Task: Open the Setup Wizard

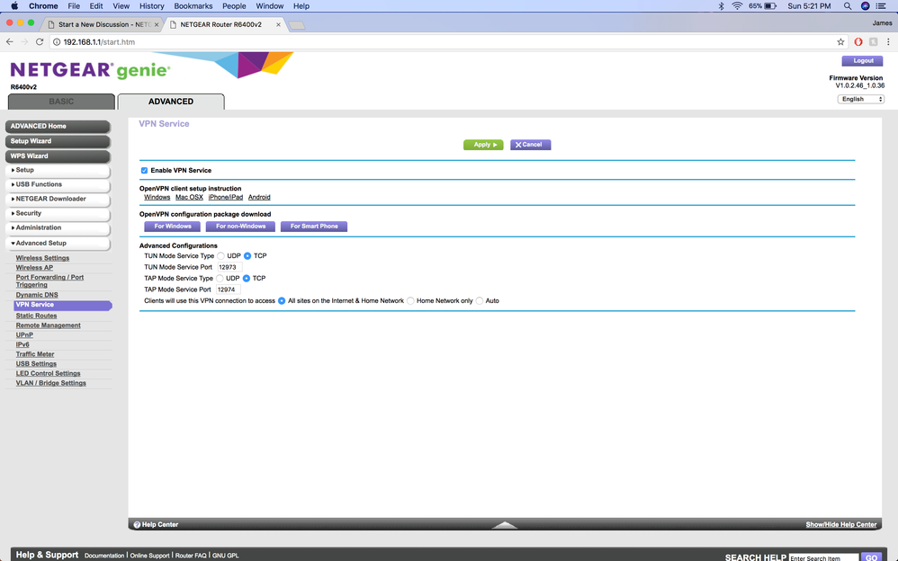Action: [x=58, y=141]
